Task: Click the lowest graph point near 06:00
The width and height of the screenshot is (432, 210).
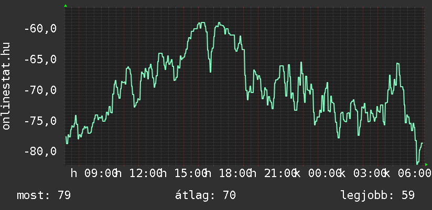Action: coord(417,164)
